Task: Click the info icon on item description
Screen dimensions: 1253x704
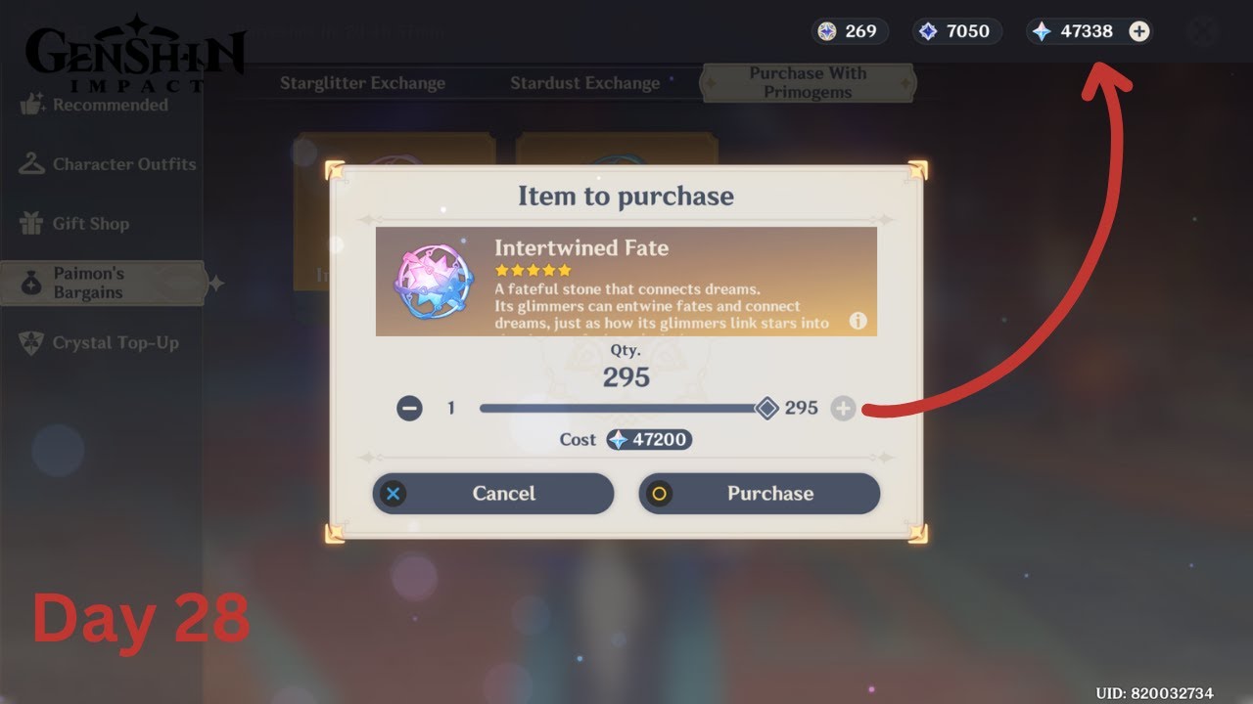Action: click(x=858, y=321)
